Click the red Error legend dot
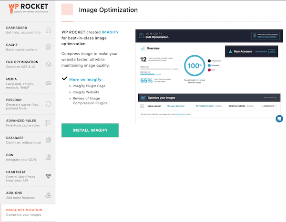 pyautogui.click(x=209, y=70)
